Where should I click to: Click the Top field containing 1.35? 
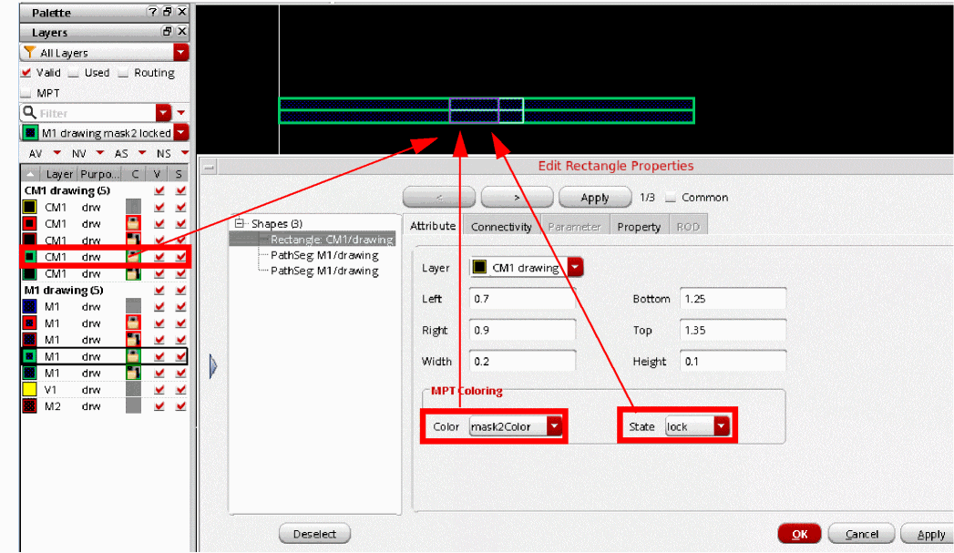tap(733, 330)
